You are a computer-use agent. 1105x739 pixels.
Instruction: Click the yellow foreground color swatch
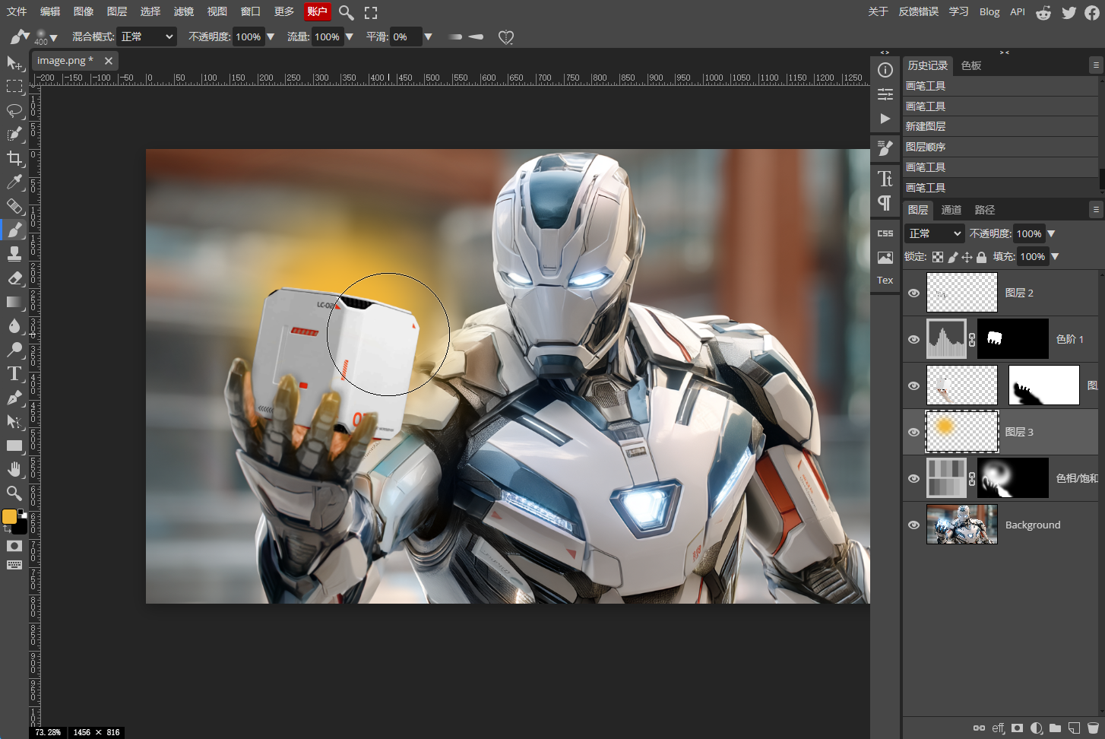pyautogui.click(x=10, y=517)
